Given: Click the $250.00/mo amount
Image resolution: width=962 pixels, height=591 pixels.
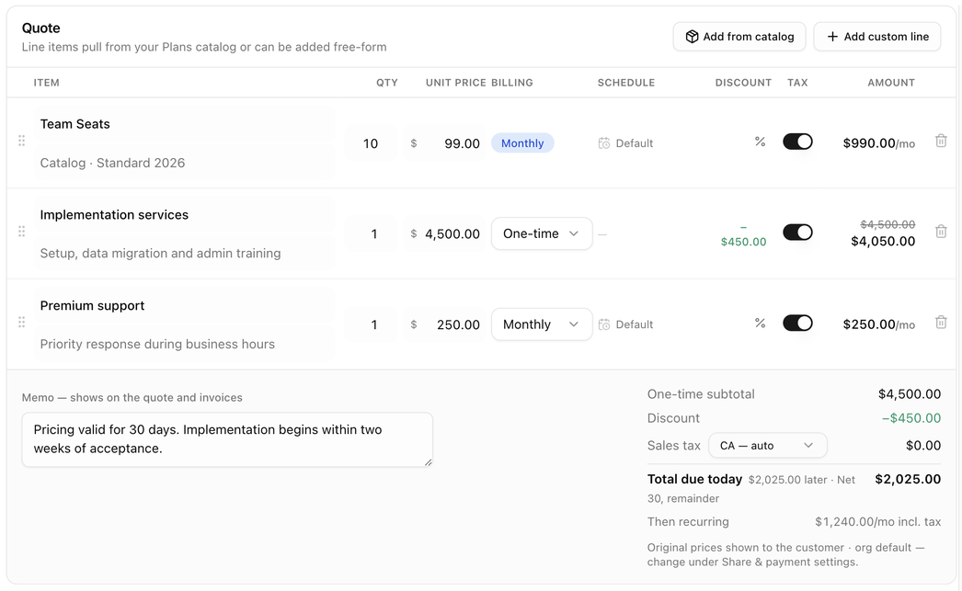Looking at the screenshot, I should (x=878, y=325).
